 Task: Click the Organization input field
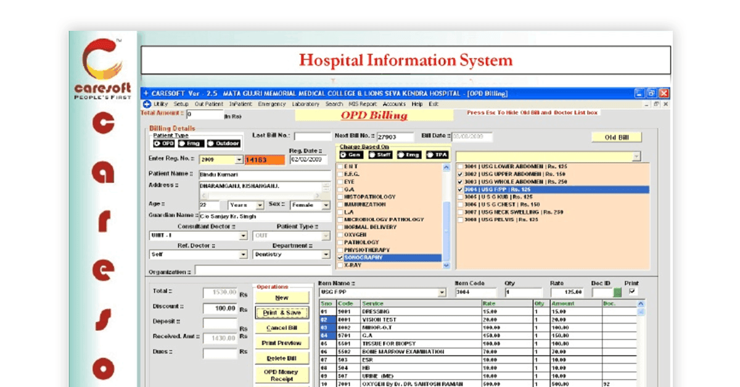[x=264, y=271]
